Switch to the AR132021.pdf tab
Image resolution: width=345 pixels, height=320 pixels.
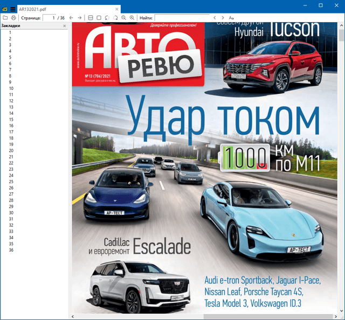point(32,5)
